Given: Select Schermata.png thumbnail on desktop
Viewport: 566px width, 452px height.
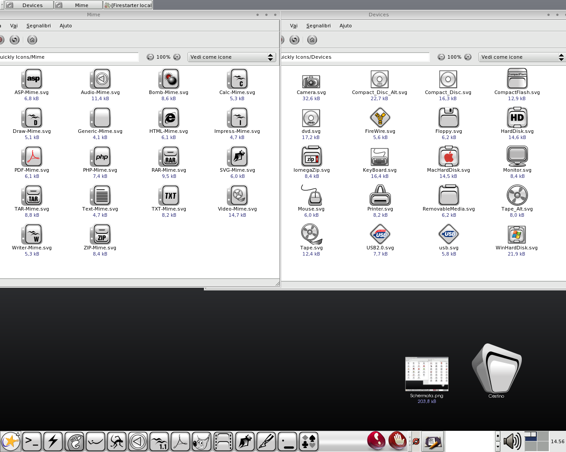Looking at the screenshot, I should tap(427, 374).
